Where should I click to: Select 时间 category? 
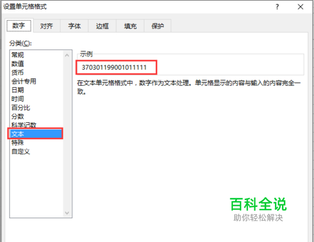[18, 99]
